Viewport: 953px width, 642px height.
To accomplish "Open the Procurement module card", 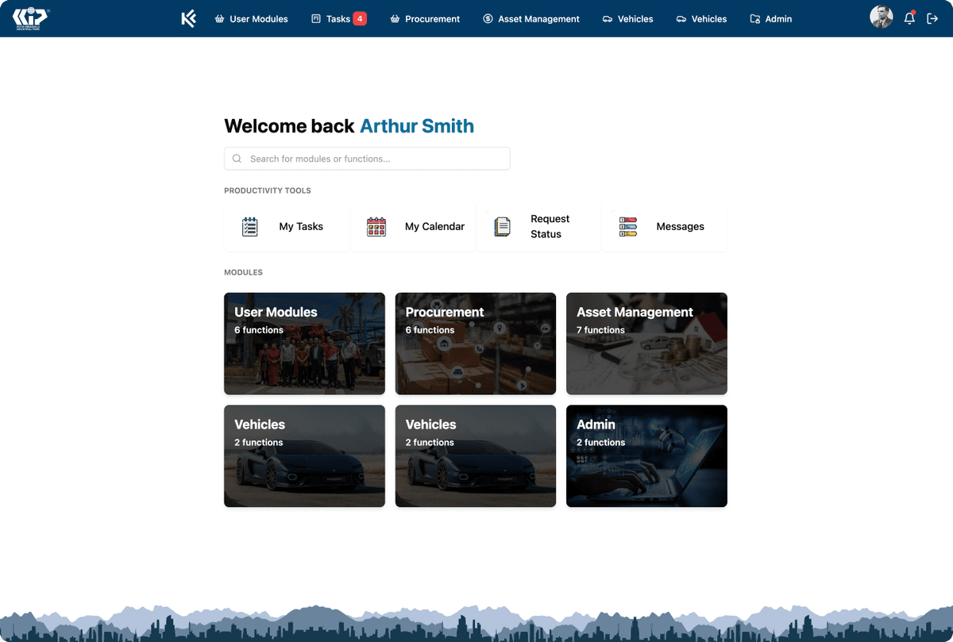I will click(x=475, y=344).
